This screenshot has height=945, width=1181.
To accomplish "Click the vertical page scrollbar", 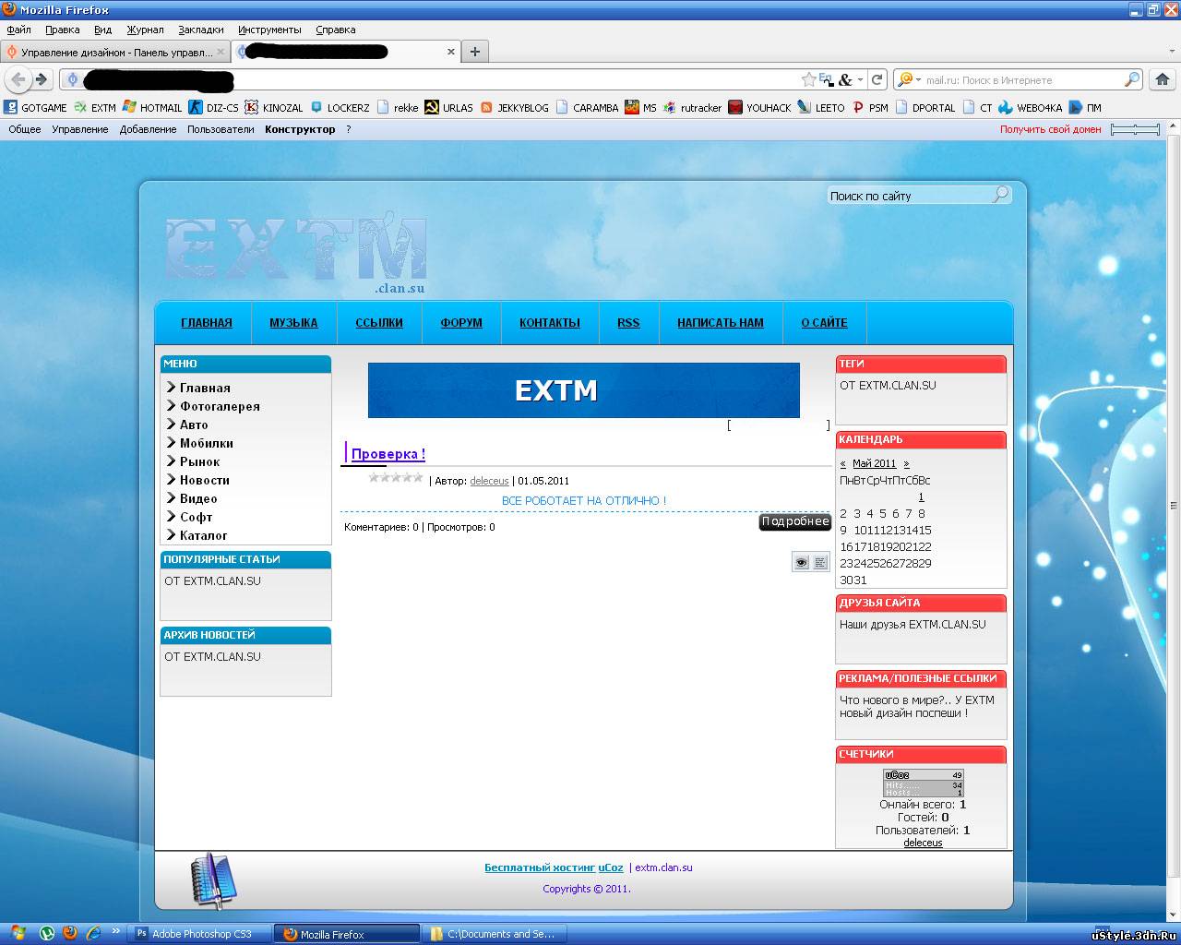I will [x=1174, y=506].
